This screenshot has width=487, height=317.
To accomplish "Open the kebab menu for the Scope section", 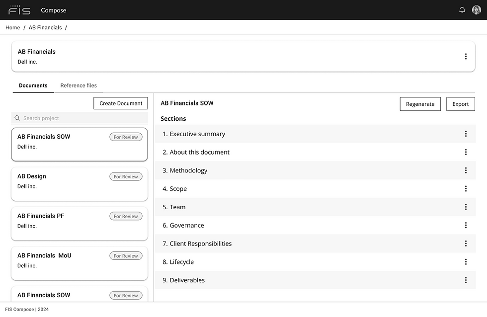I will [x=466, y=189].
